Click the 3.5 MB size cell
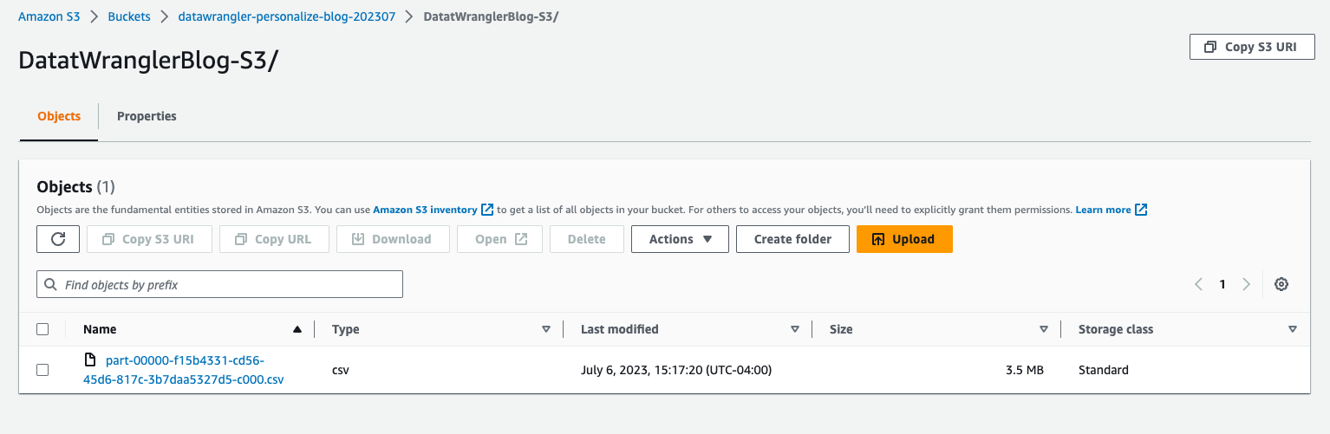This screenshot has width=1330, height=434. (1025, 370)
